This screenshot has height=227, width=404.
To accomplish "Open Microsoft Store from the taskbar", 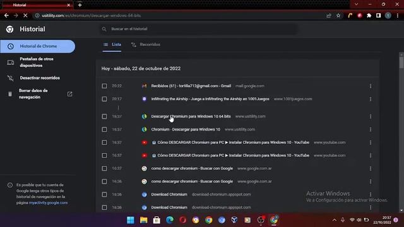I will click(x=157, y=220).
